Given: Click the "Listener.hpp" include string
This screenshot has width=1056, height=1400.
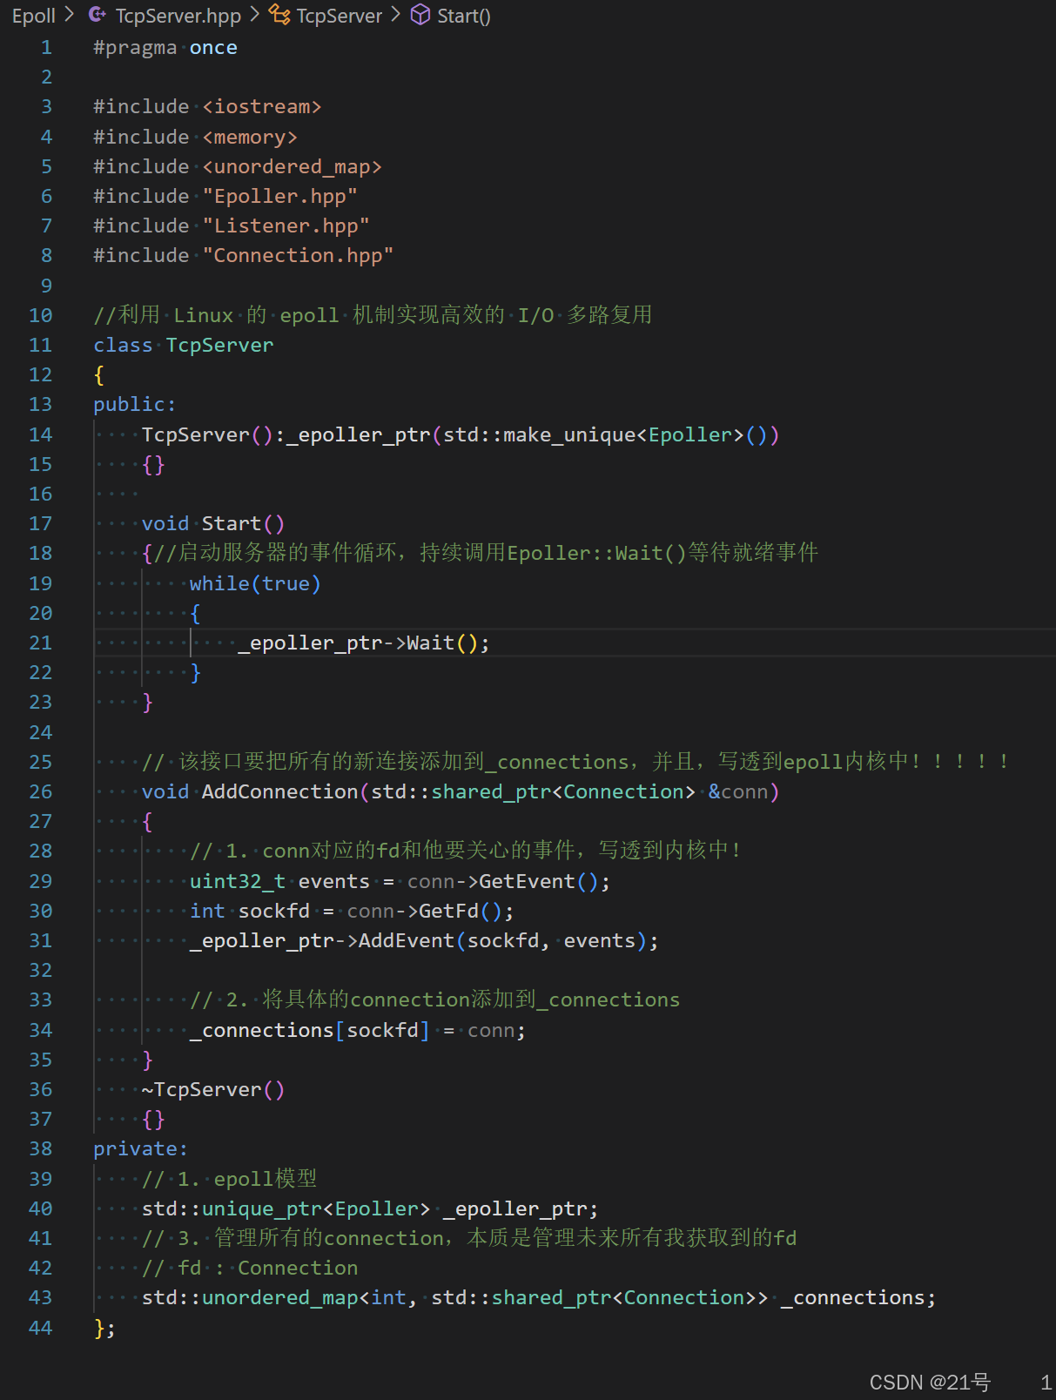Looking at the screenshot, I should pyautogui.click(x=286, y=226).
